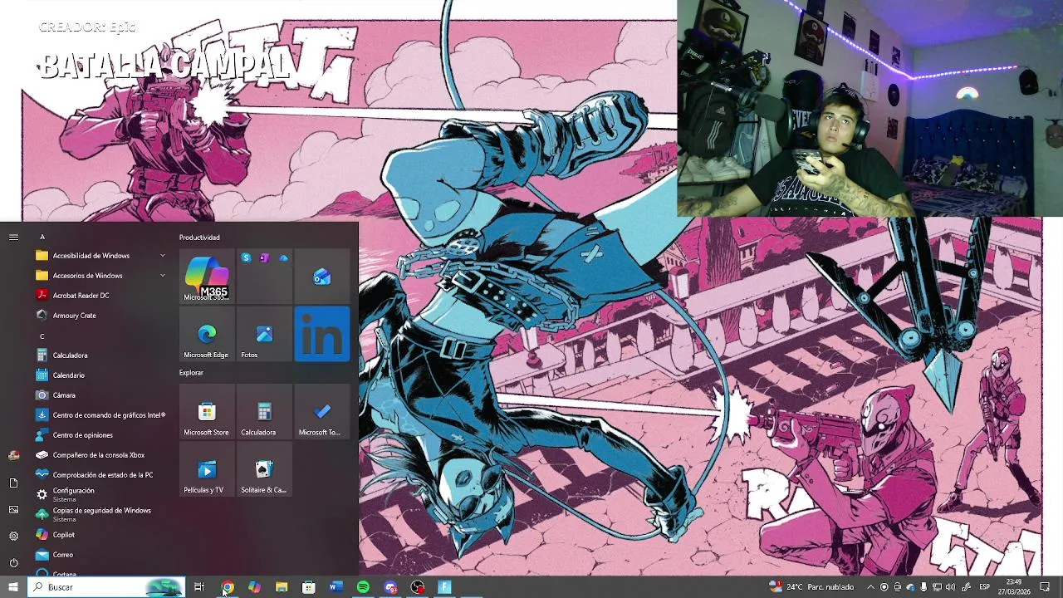1063x598 pixels.
Task: Open the Meet Now camera tray icon
Action: [897, 587]
